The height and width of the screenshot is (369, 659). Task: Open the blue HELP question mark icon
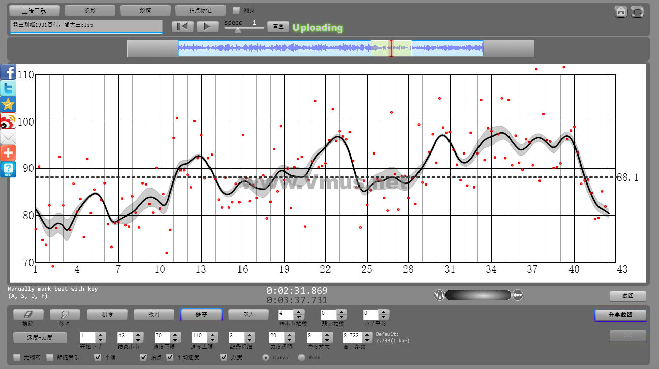[x=8, y=169]
